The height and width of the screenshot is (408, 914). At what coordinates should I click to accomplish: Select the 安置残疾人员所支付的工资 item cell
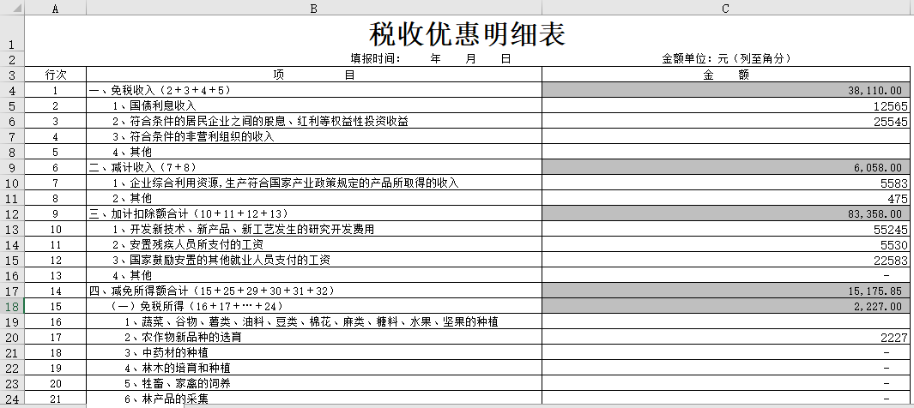click(313, 244)
